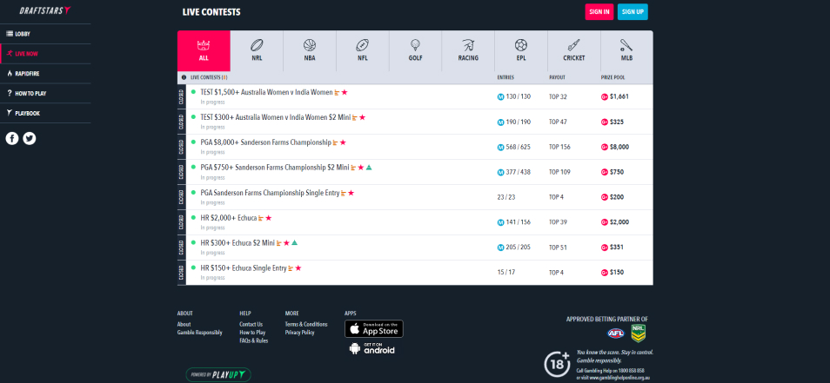Image resolution: width=830 pixels, height=383 pixels.
Task: Click Get it on Android badge
Action: pos(372,348)
